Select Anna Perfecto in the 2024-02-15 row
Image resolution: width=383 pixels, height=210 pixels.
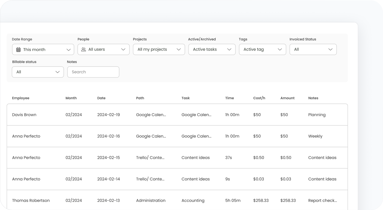(26, 158)
